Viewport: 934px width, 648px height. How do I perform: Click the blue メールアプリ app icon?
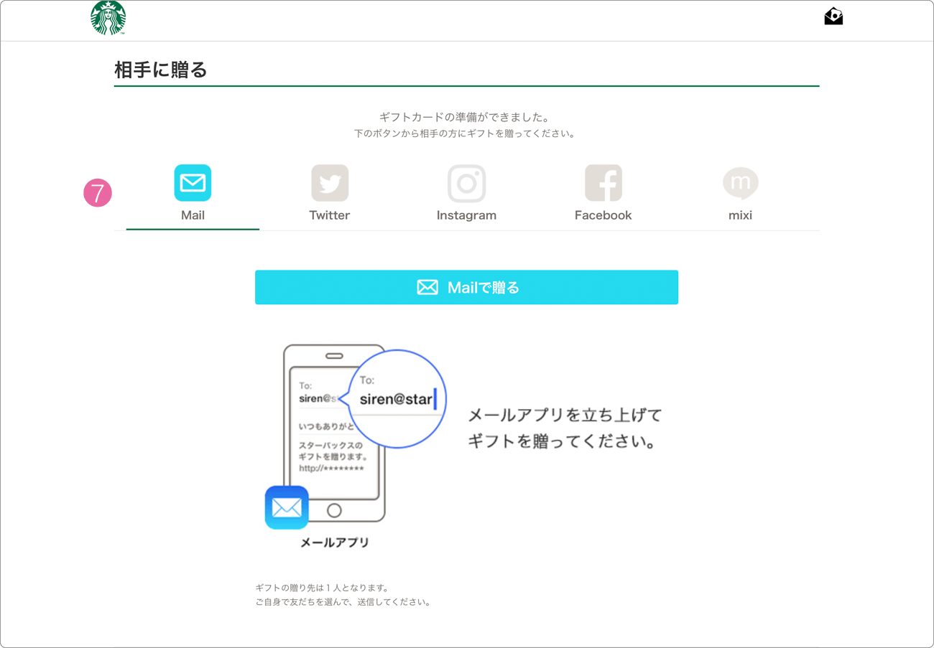click(x=287, y=507)
